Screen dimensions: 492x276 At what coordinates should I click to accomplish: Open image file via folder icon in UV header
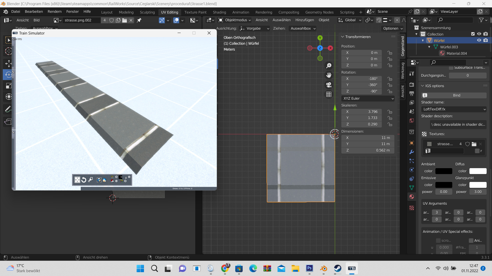(125, 20)
